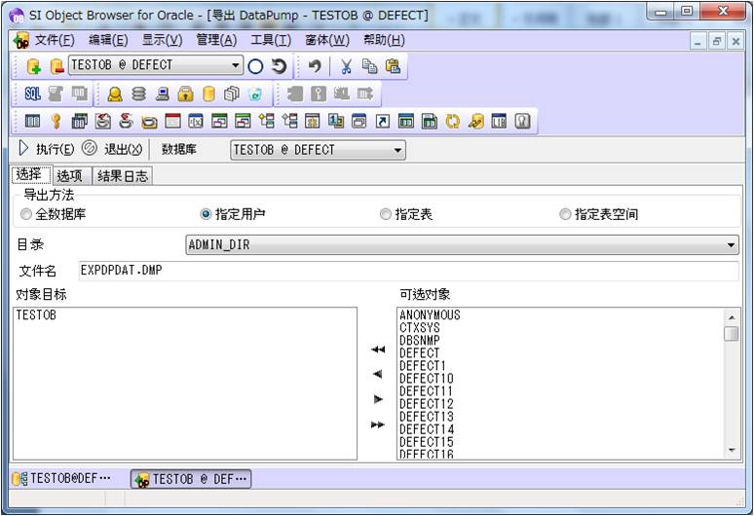
Task: Click the yellow cylinder tablespace icon
Action: [208, 93]
